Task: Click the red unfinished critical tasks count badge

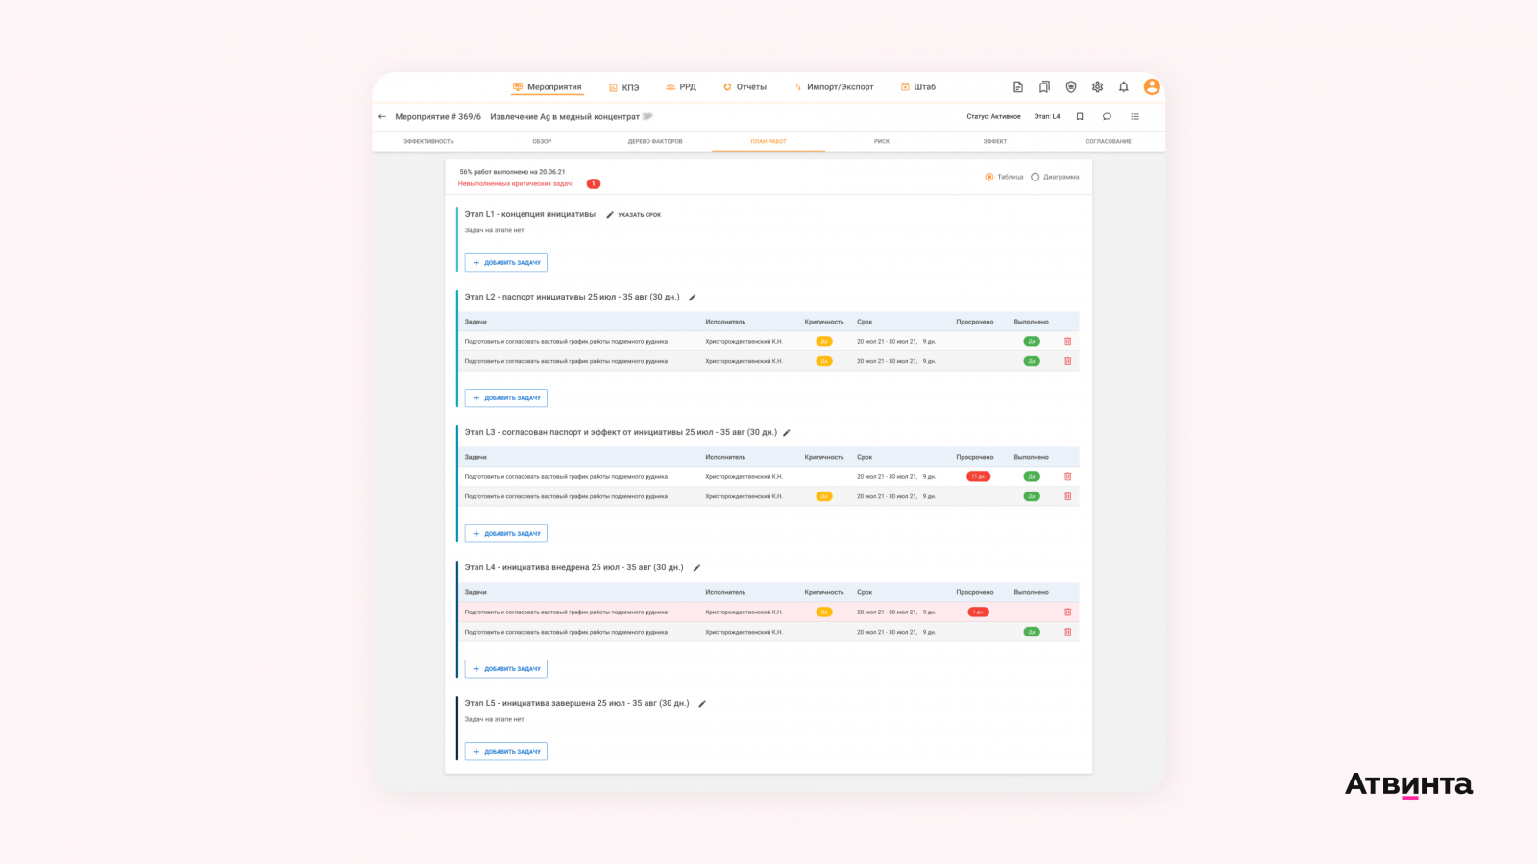Action: coord(594,184)
